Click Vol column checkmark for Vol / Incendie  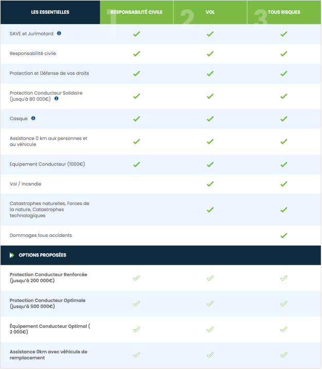tap(210, 184)
